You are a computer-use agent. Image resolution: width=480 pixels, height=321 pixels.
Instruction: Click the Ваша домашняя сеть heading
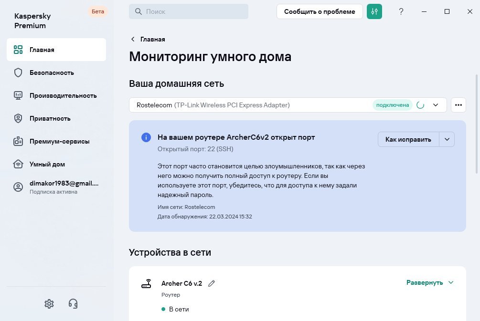tap(176, 83)
